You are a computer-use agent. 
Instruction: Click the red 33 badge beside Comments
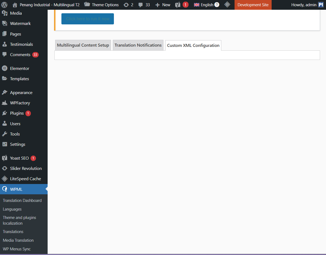pyautogui.click(x=35, y=55)
